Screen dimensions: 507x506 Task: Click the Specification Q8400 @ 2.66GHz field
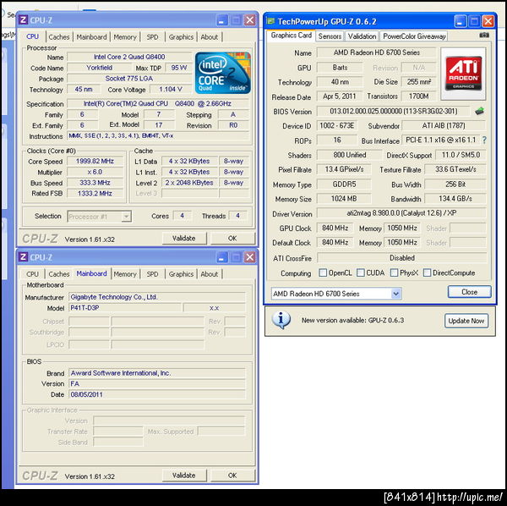coord(158,103)
